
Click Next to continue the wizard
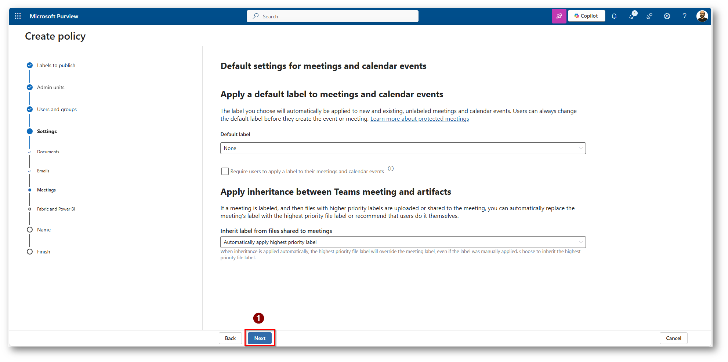click(260, 338)
